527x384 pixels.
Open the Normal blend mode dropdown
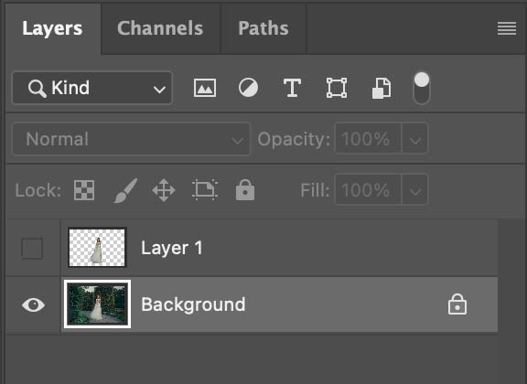point(132,139)
